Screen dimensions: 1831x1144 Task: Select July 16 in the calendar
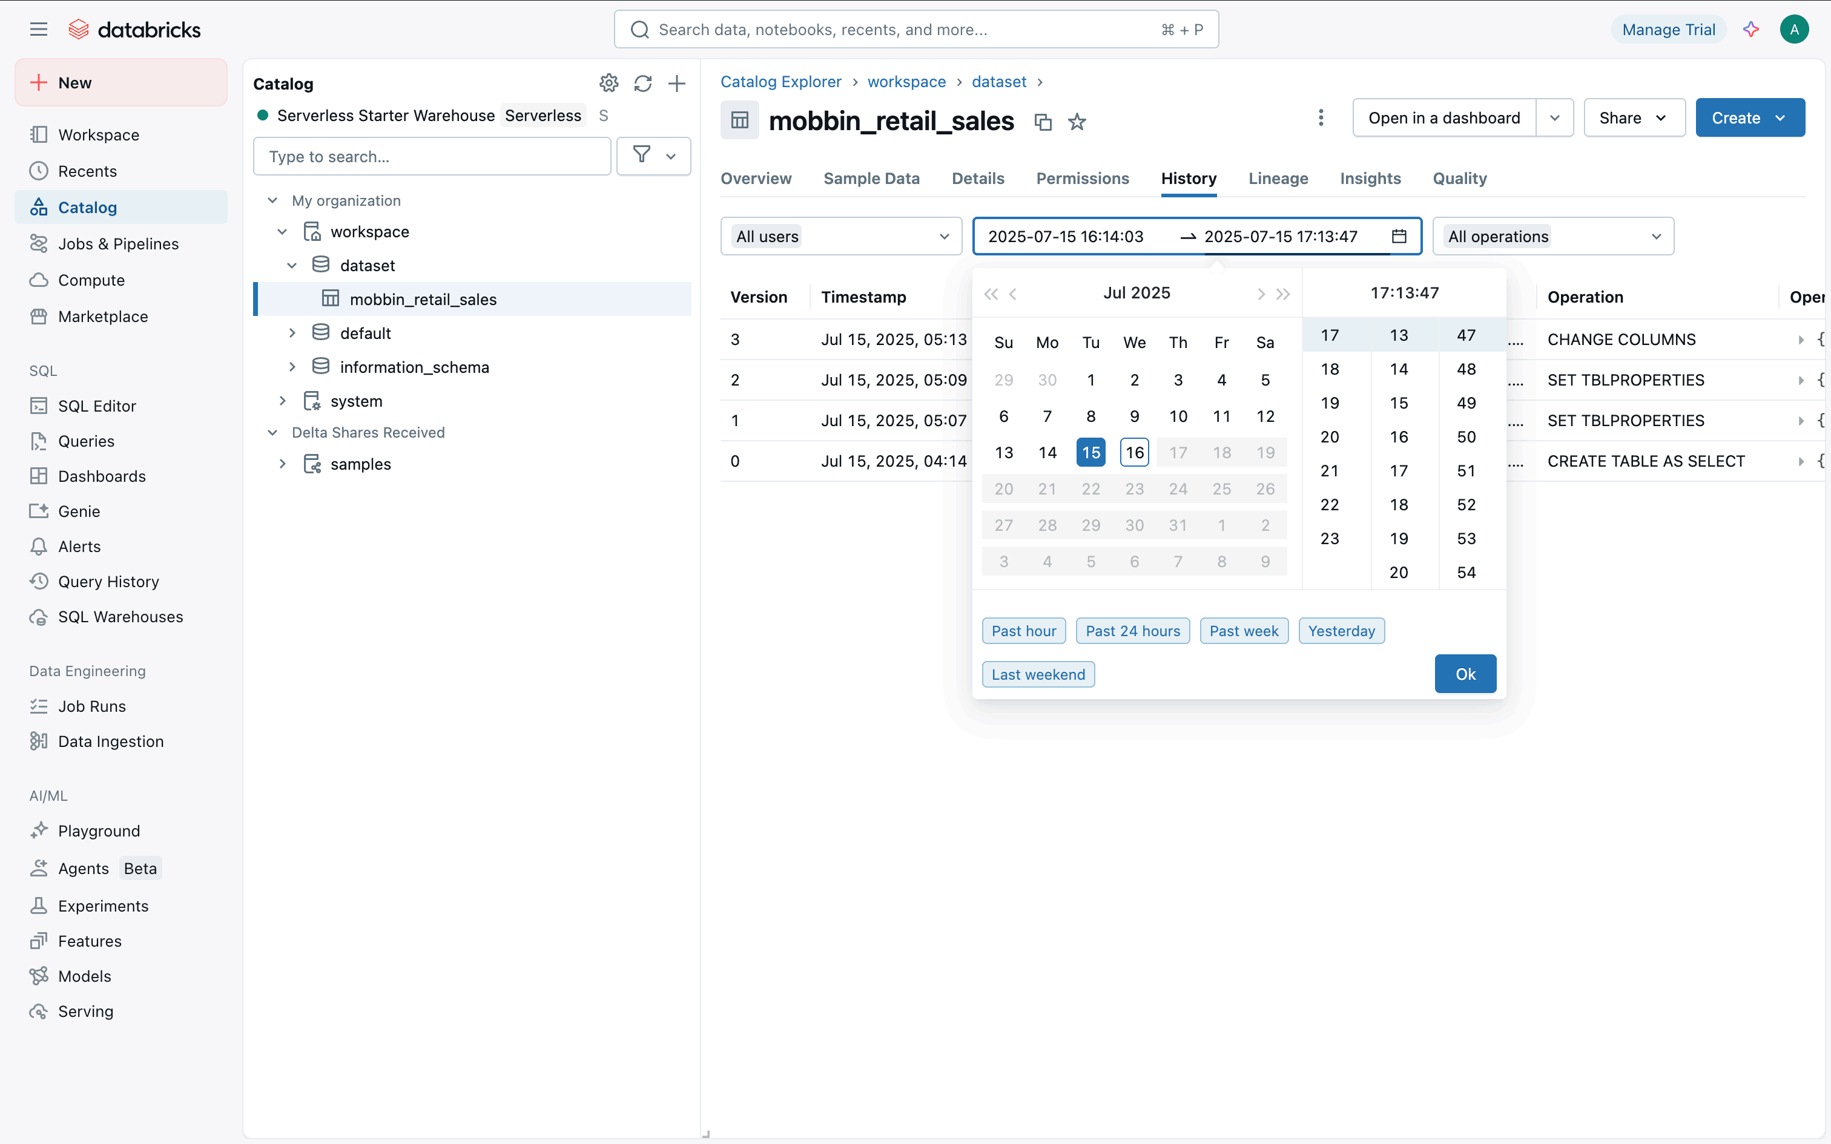coord(1134,453)
